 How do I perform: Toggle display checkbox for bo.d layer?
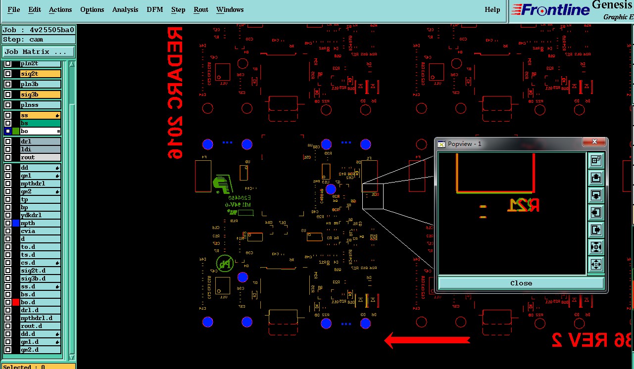pos(7,302)
